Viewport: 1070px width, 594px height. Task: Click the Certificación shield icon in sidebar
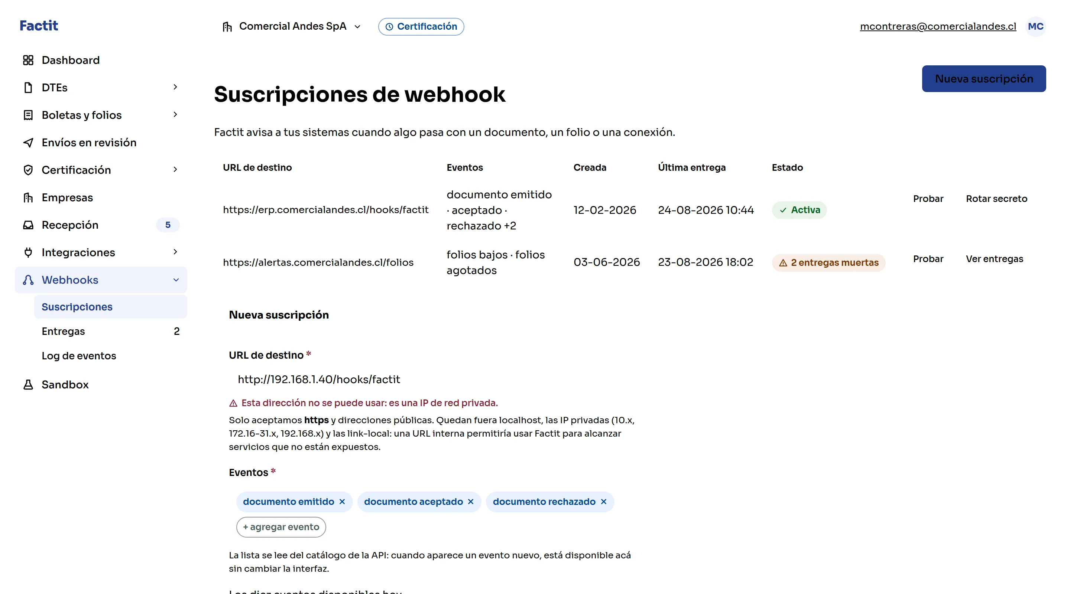click(x=28, y=170)
